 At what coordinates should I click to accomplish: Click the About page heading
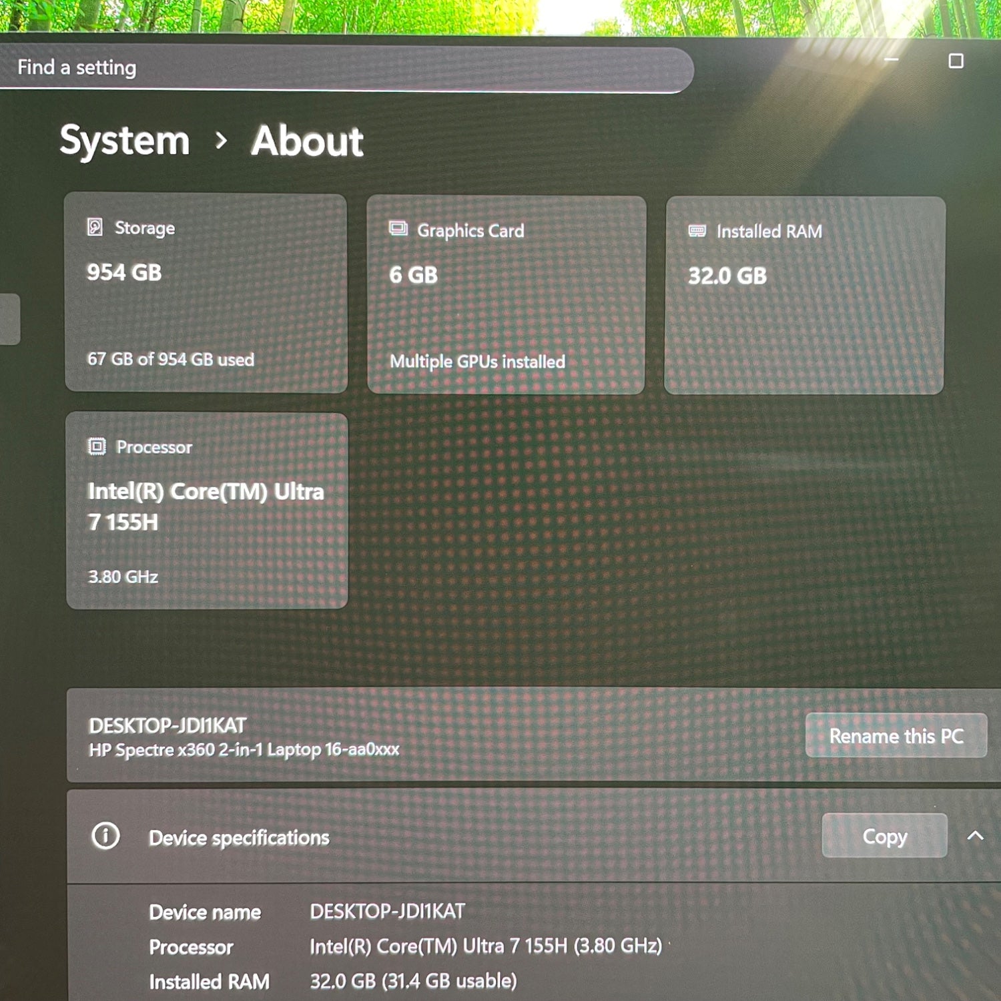tap(307, 141)
